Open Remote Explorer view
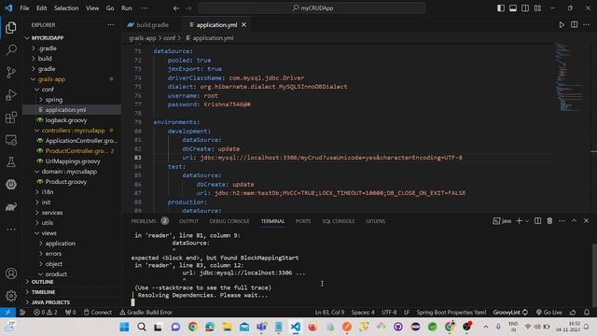This screenshot has width=597, height=336. (x=11, y=140)
